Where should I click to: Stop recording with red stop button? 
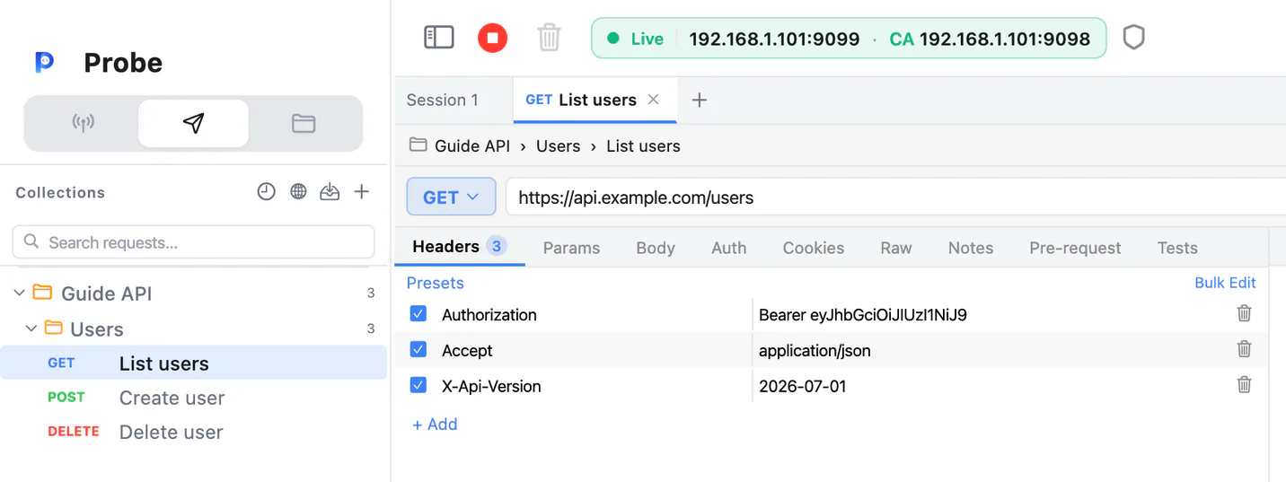[492, 38]
